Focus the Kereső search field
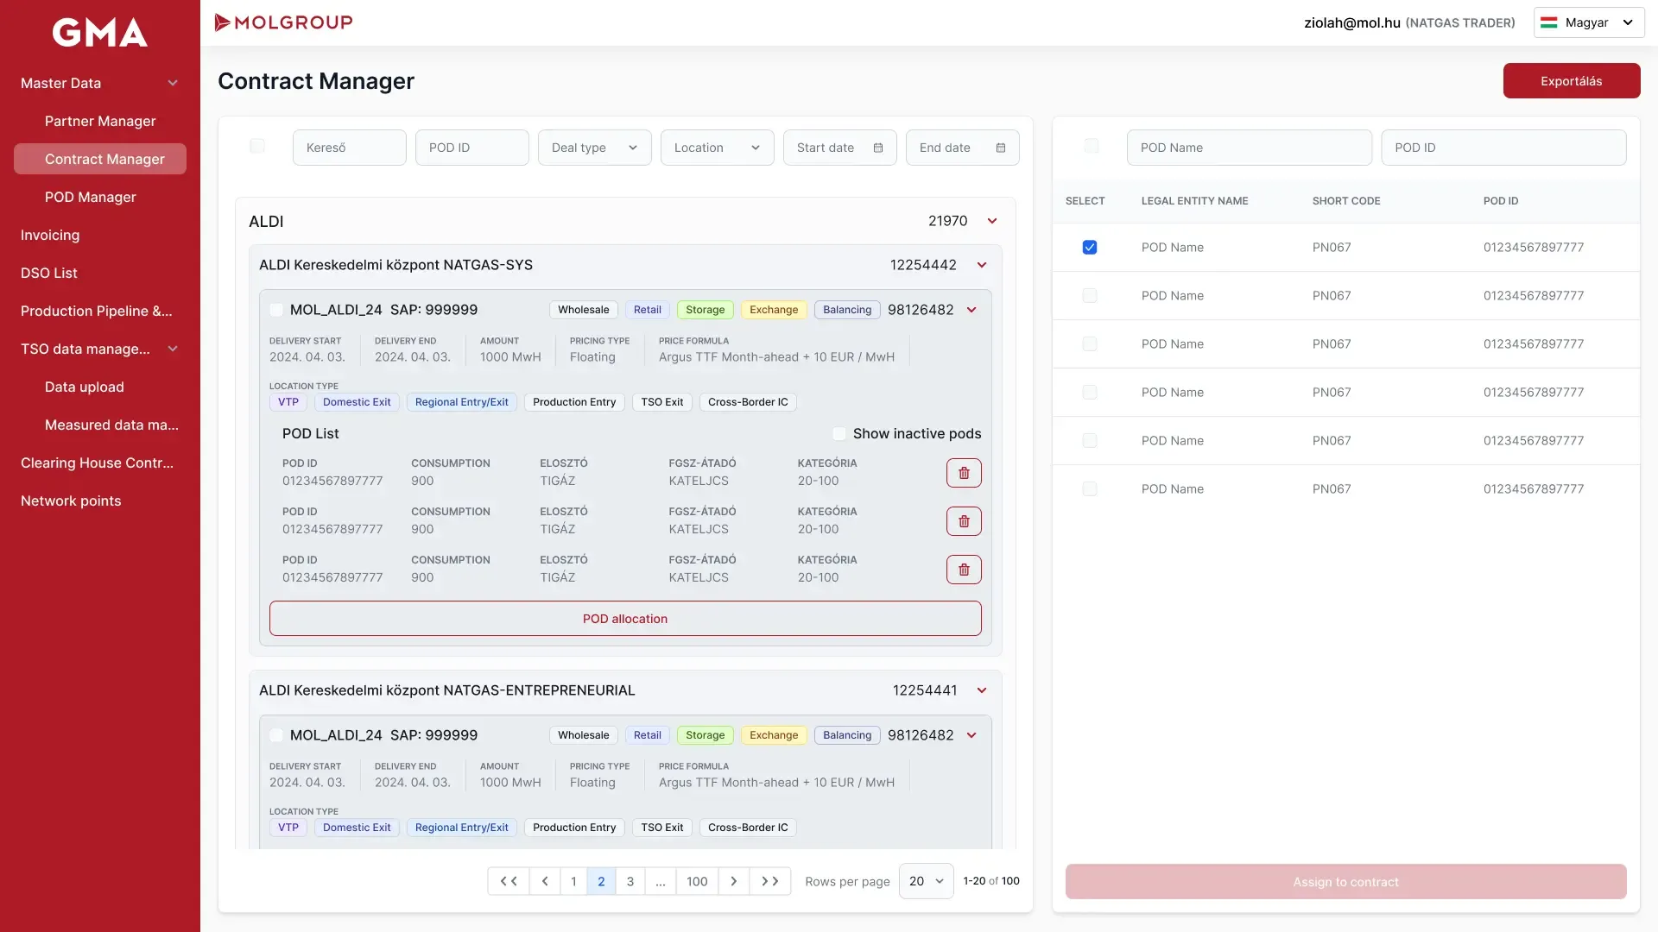Viewport: 1658px width, 932px height. click(x=350, y=148)
